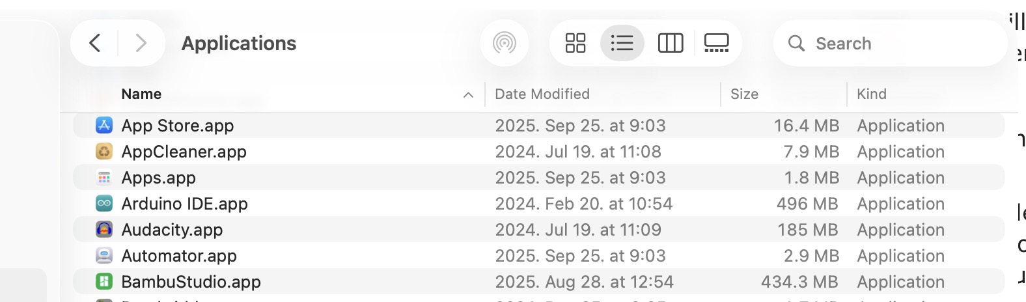Toggle sort order with Name column arrow

(x=468, y=95)
